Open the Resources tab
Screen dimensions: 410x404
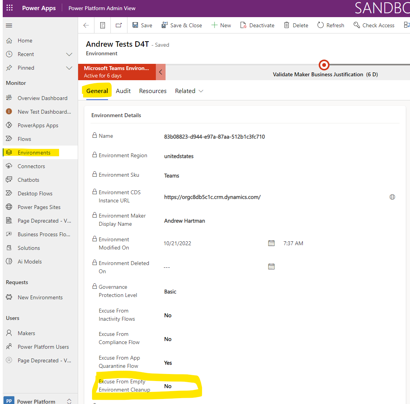coord(153,91)
